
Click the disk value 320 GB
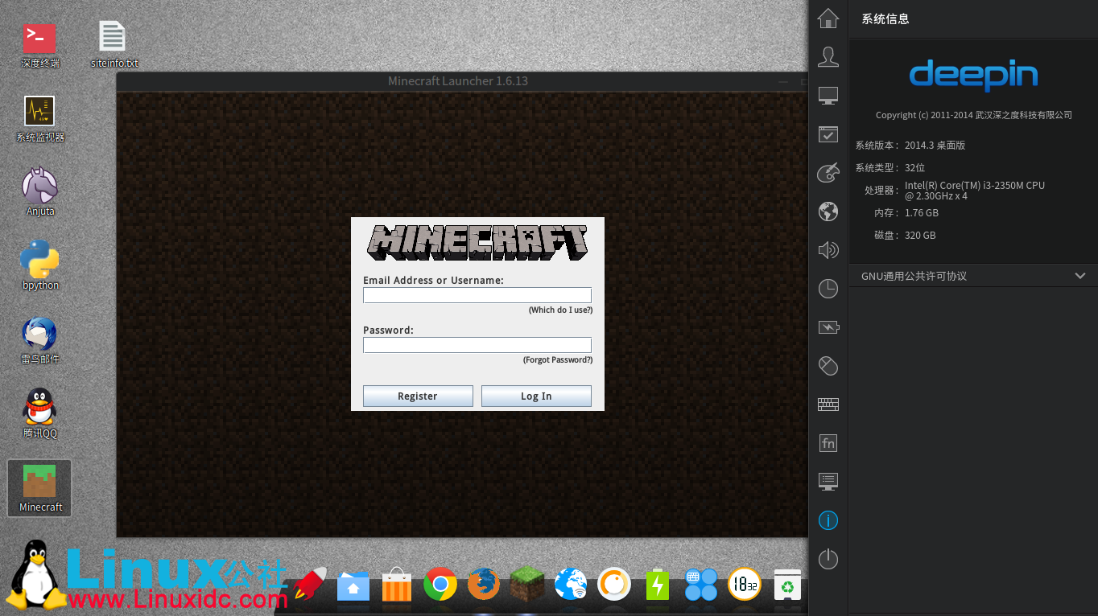pyautogui.click(x=920, y=236)
